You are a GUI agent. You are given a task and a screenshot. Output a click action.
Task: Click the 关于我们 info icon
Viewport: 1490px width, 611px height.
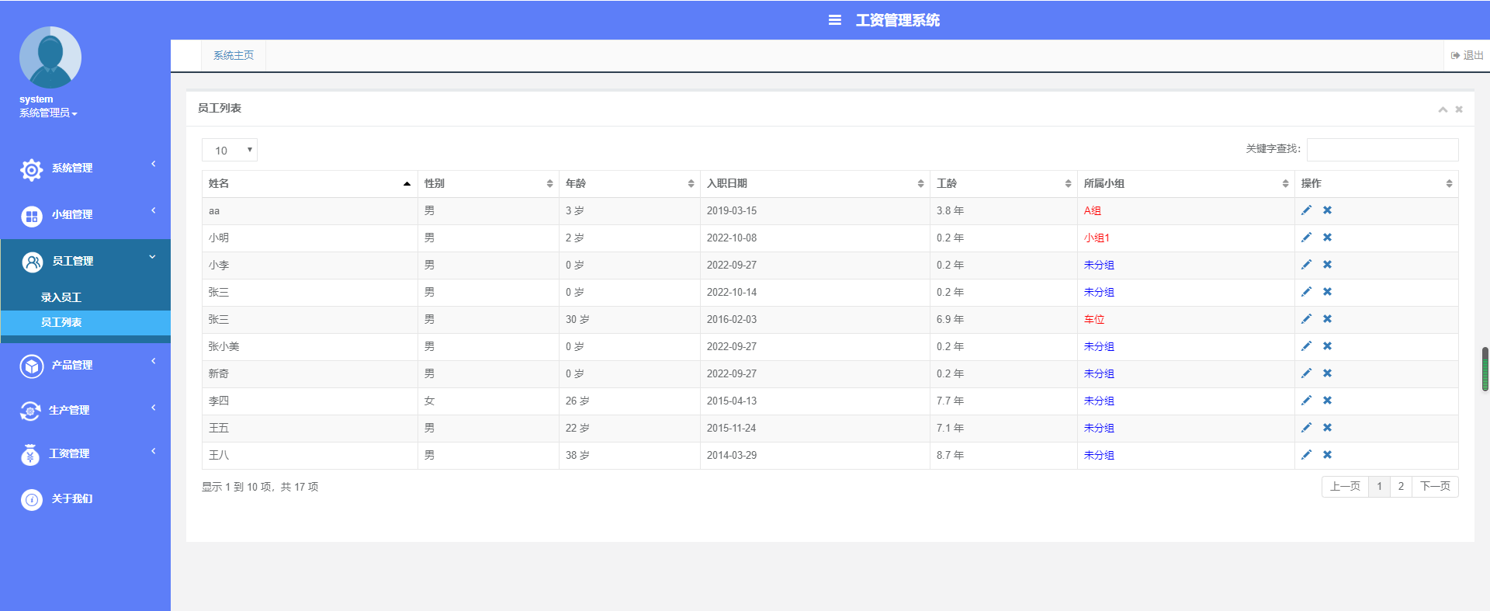[31, 499]
